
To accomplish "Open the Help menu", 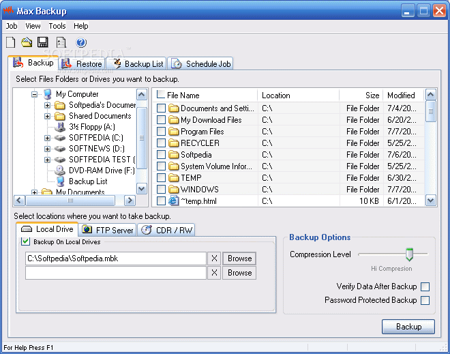I will 81,26.
